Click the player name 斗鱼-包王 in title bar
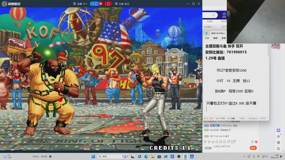This screenshot has width=285, height=160. click(x=124, y=4)
